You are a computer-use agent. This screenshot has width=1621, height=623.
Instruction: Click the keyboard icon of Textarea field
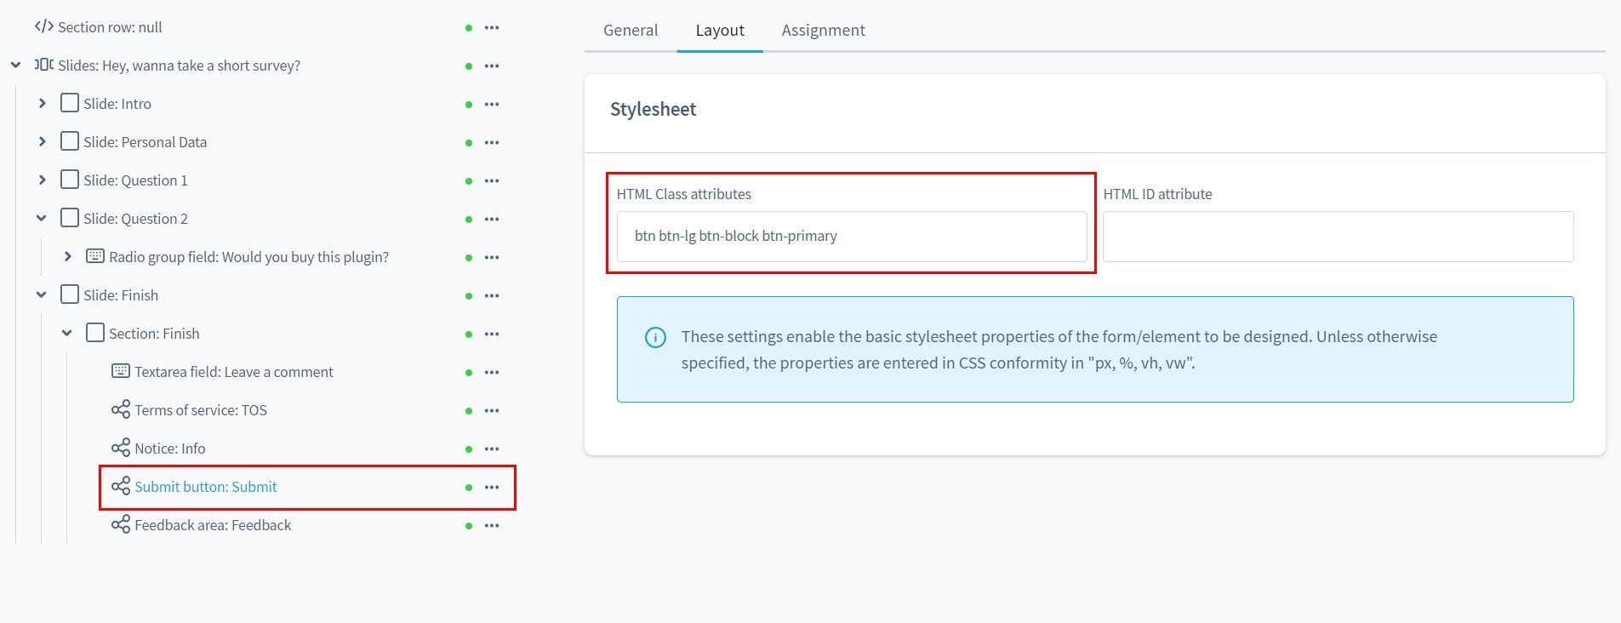click(x=121, y=372)
